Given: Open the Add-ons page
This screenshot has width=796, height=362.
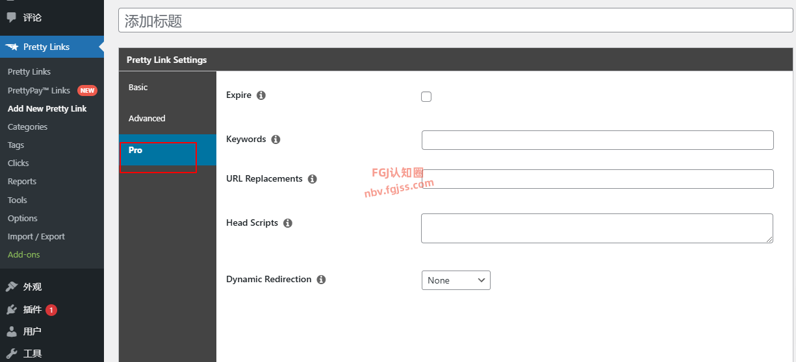Looking at the screenshot, I should pyautogui.click(x=24, y=254).
